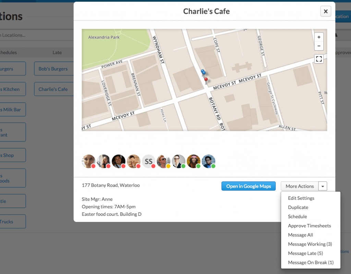Choose Message Late (5) option
This screenshot has width=351, height=274.
point(305,253)
